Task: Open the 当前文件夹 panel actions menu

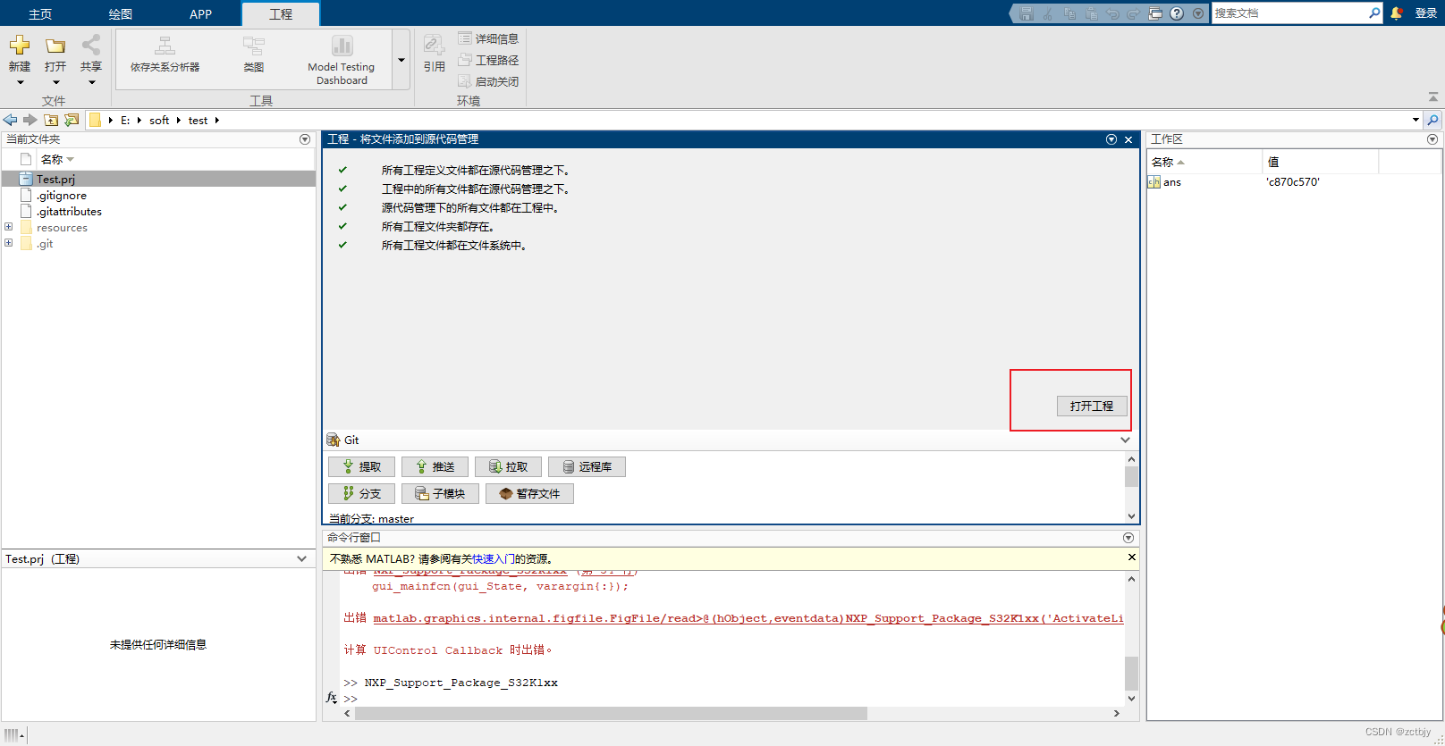Action: click(305, 139)
